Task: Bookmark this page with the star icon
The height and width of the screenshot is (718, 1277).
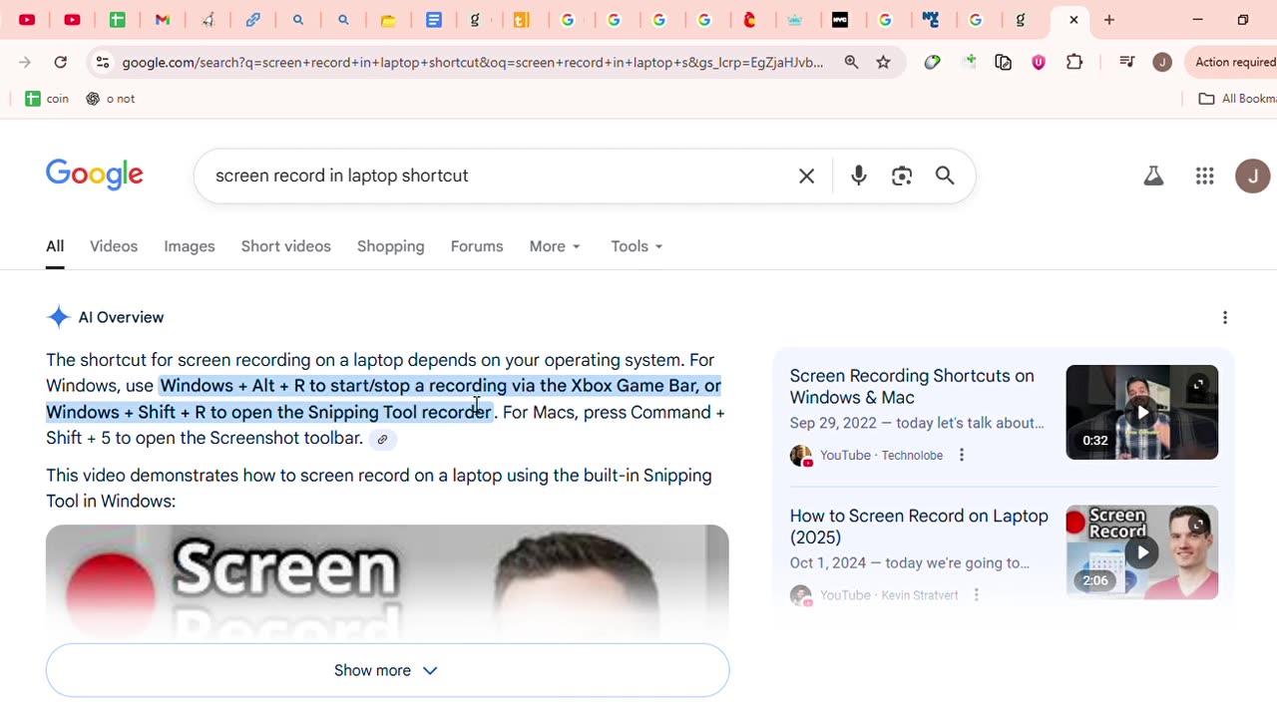Action: pyautogui.click(x=883, y=62)
